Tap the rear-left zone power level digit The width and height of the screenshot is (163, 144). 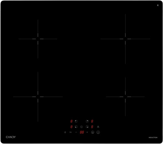[x=71, y=121]
